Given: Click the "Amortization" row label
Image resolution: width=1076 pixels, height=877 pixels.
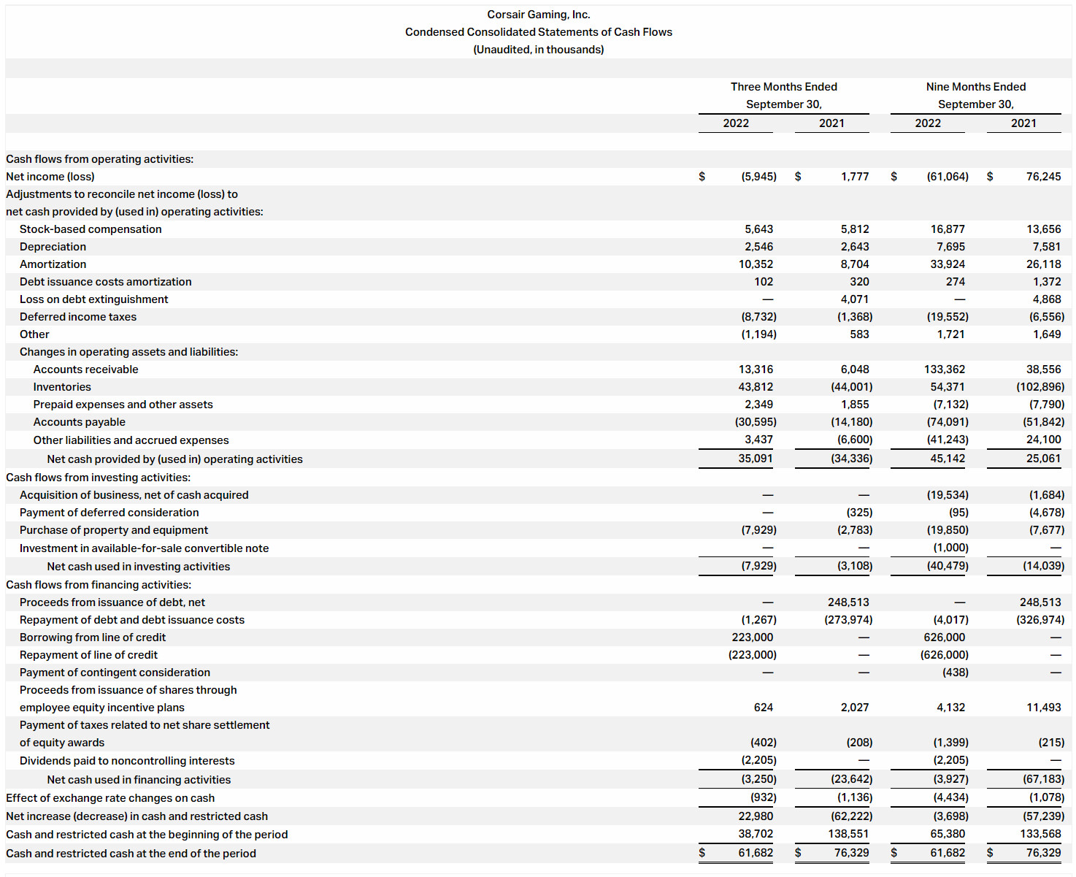Looking at the screenshot, I should pos(53,264).
